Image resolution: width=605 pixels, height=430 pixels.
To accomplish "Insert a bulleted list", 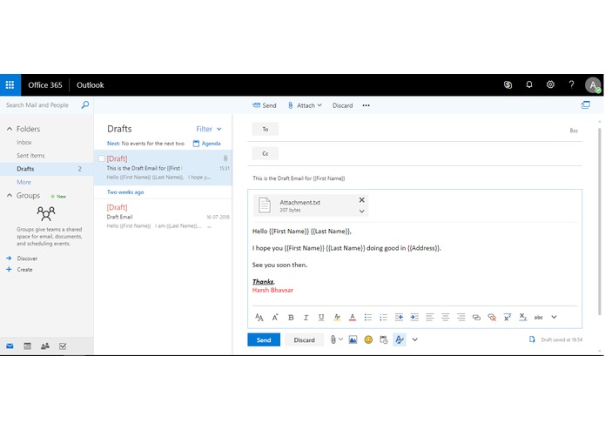I will (x=367, y=317).
